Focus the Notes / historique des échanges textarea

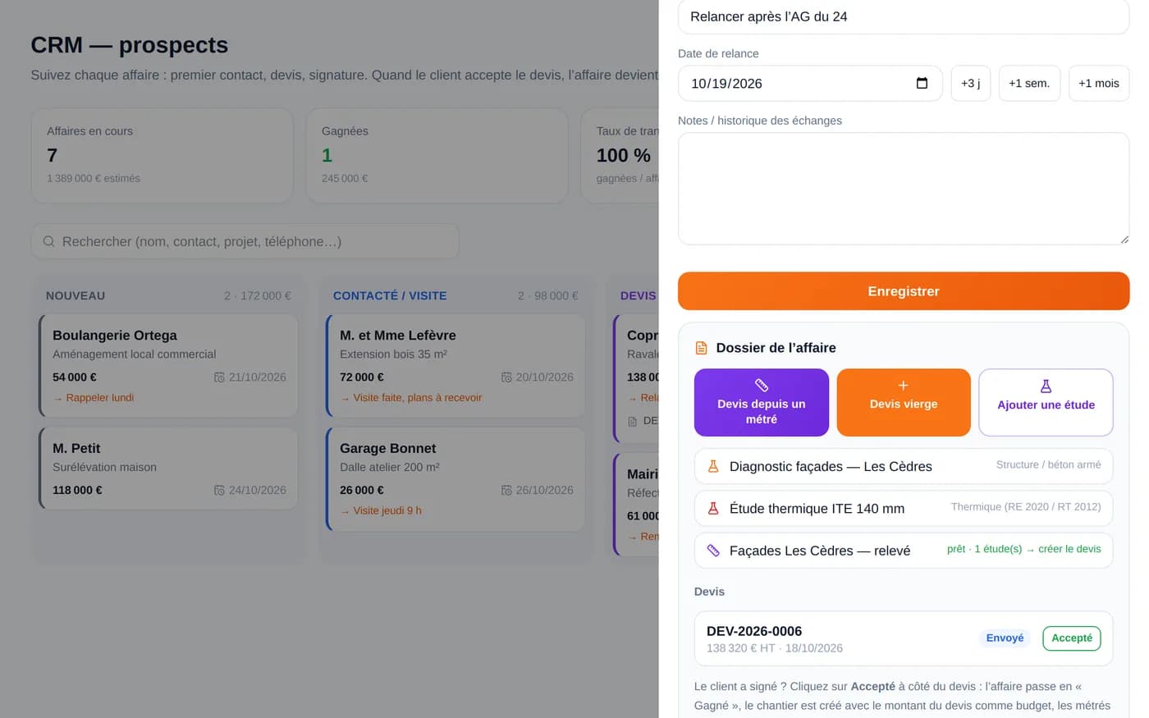click(904, 189)
